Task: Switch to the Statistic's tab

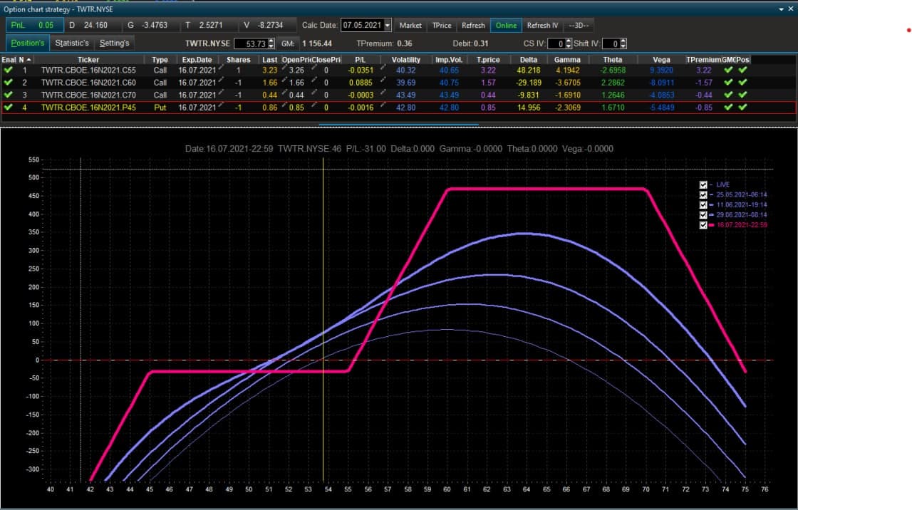Action: [x=72, y=43]
